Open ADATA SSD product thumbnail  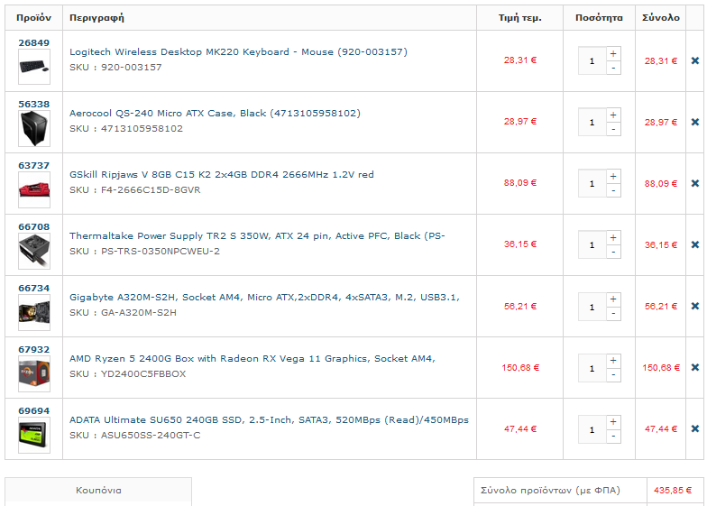point(34,435)
